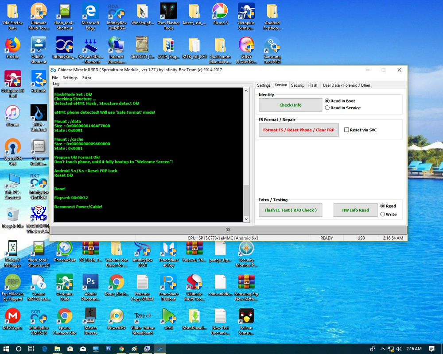
Task: Open the Odin3 Shortcut desktop icon
Action: pos(39,50)
